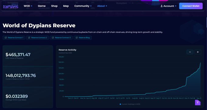Click the World of Dypians logo

(11, 6)
